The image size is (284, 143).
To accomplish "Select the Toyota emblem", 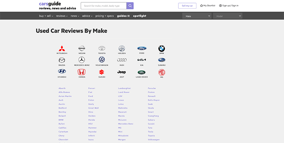I will 102,48.
